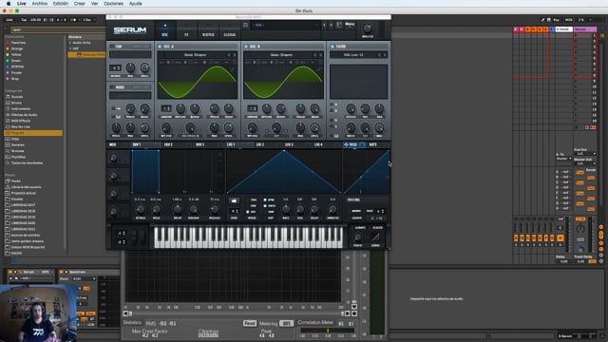Viewport: 608px width, 342px height.
Task: Open OSC A wavetable name menu
Action: pyautogui.click(x=195, y=55)
